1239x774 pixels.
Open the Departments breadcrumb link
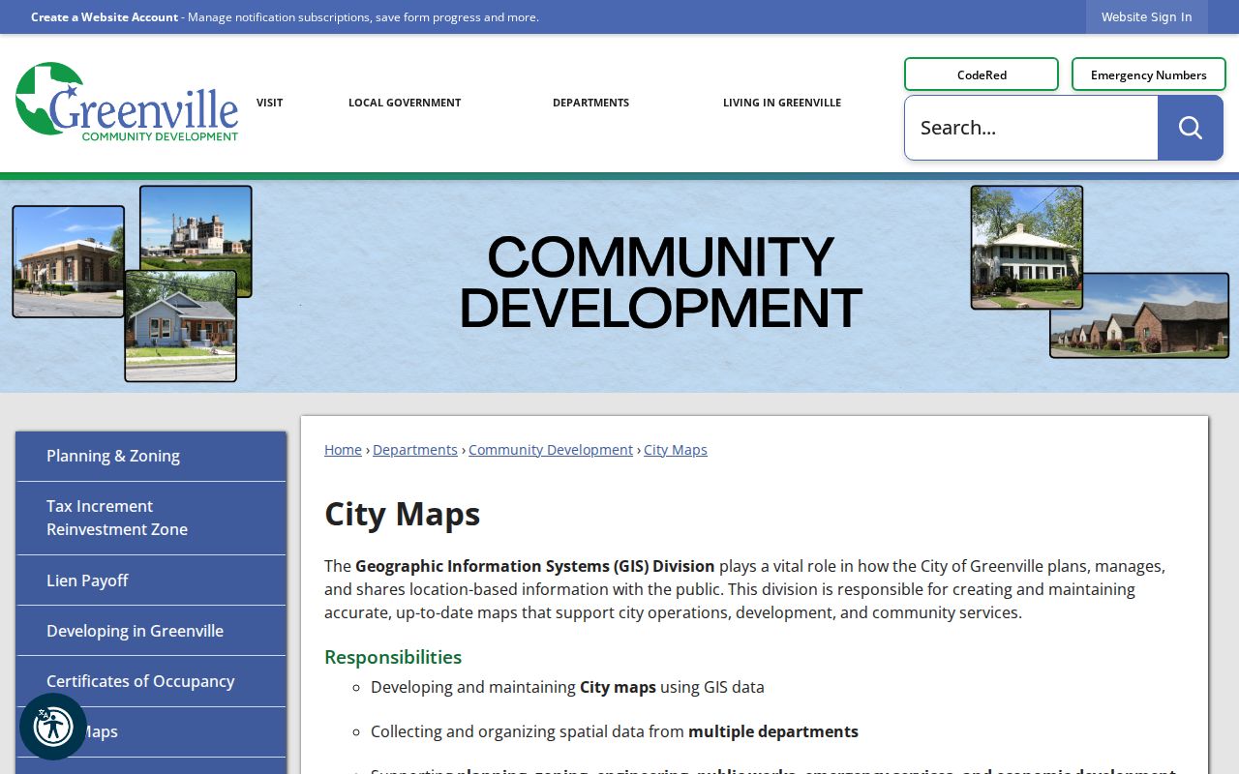[415, 450]
